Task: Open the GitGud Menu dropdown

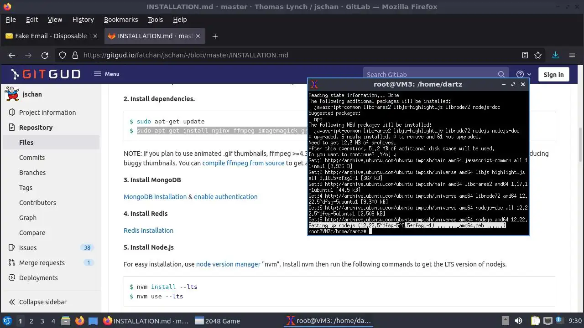Action: [107, 74]
